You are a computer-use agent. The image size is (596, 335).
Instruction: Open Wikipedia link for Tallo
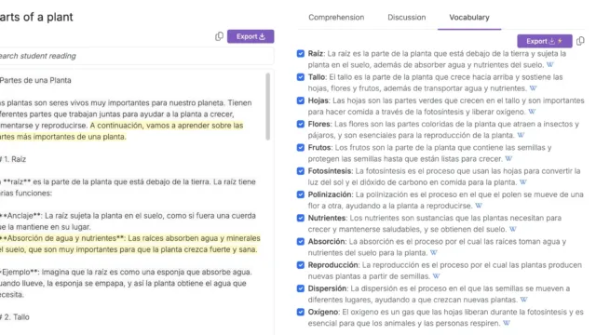533,88
